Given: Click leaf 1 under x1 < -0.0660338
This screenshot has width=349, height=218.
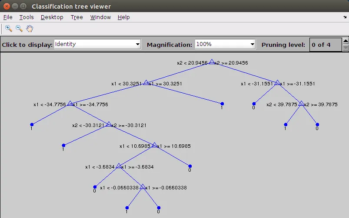Looking at the screenshot, I should click(127, 208).
